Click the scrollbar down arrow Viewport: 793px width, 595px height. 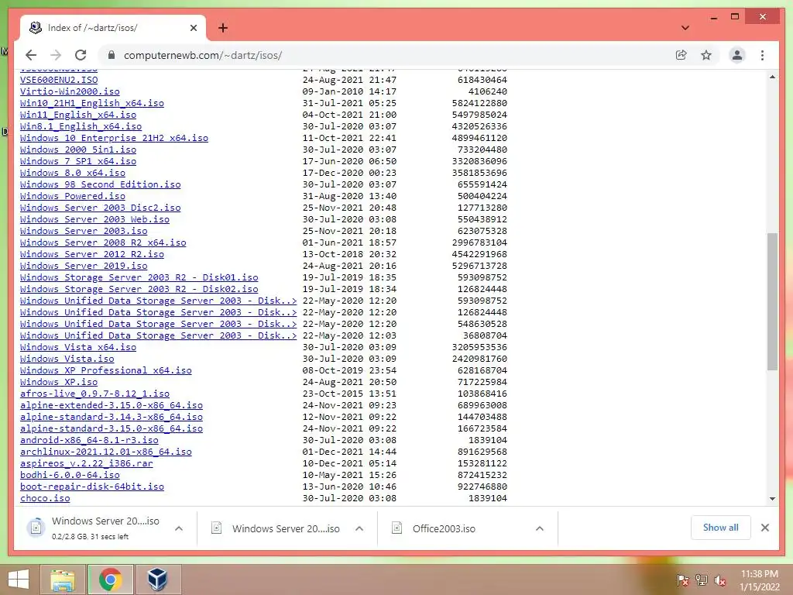point(772,498)
